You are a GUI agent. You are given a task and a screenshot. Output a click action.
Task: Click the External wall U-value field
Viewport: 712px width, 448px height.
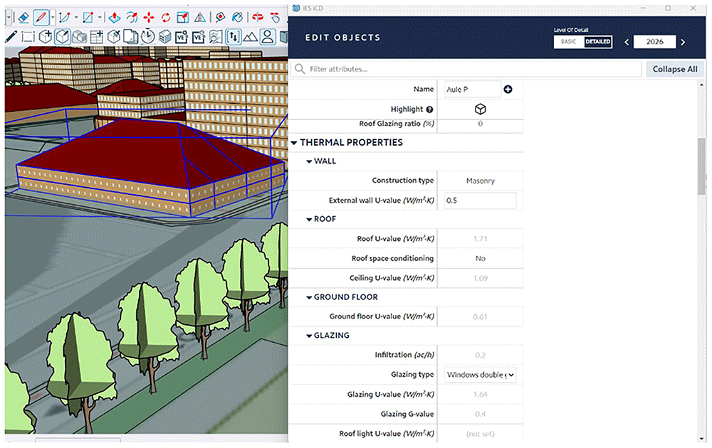(480, 201)
